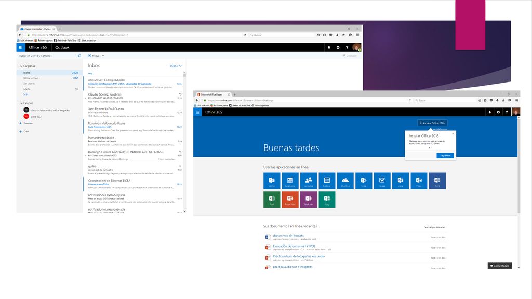
Task: Go back in the Office 365 browser window
Action: coord(197,100)
